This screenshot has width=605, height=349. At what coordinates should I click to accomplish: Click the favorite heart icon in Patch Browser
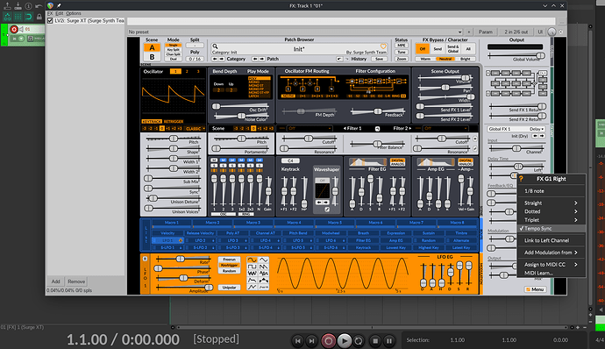[383, 46]
